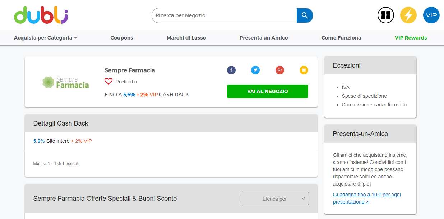This screenshot has width=444, height=219.
Task: Open Presenta un Amico page
Action: (264, 38)
